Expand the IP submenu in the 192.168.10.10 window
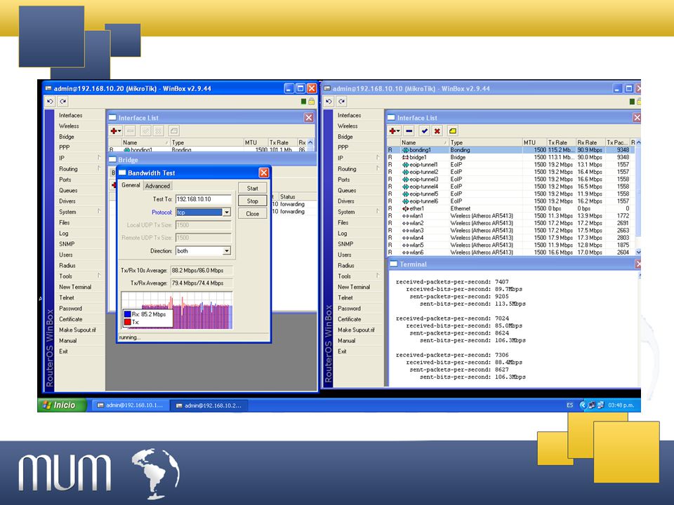Viewport: 674px width, 505px height. [x=378, y=158]
